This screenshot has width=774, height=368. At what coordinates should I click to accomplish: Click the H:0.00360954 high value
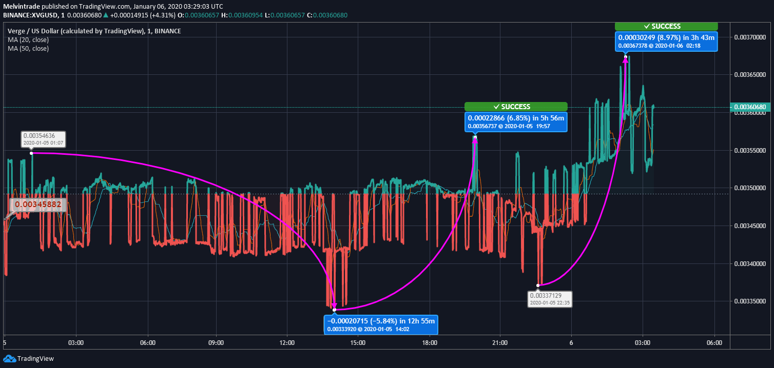(x=241, y=15)
